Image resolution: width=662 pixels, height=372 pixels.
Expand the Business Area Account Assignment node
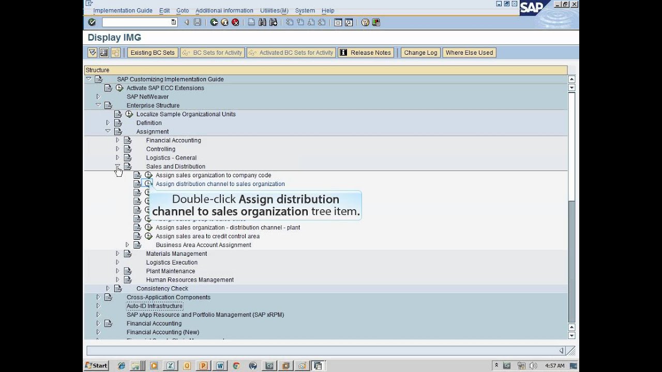[127, 245]
